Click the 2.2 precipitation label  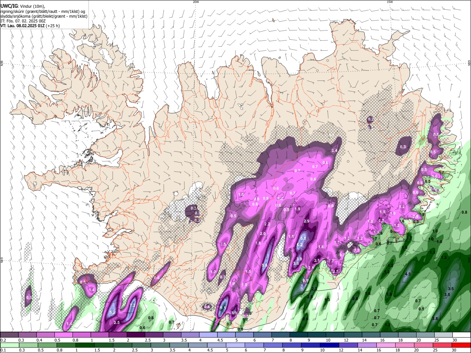point(267,224)
